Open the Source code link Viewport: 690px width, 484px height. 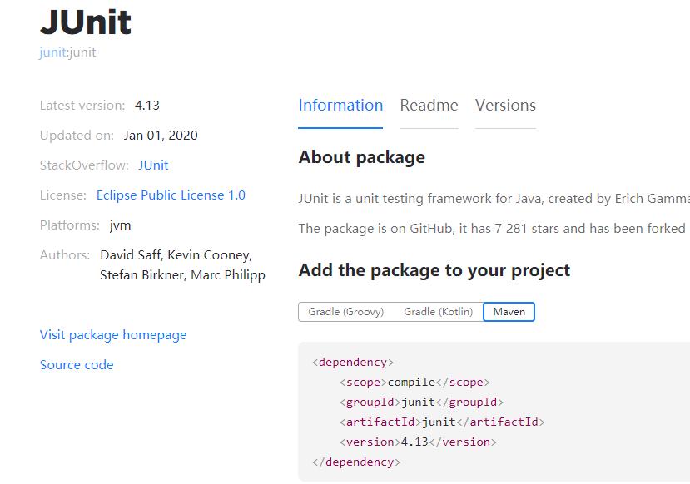77,365
